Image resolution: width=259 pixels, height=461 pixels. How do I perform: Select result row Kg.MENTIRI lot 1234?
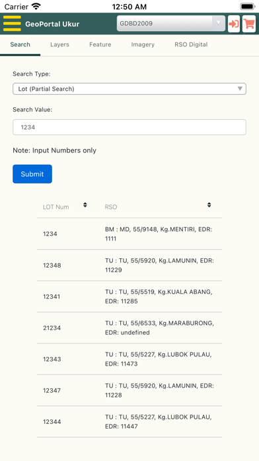[x=129, y=234]
